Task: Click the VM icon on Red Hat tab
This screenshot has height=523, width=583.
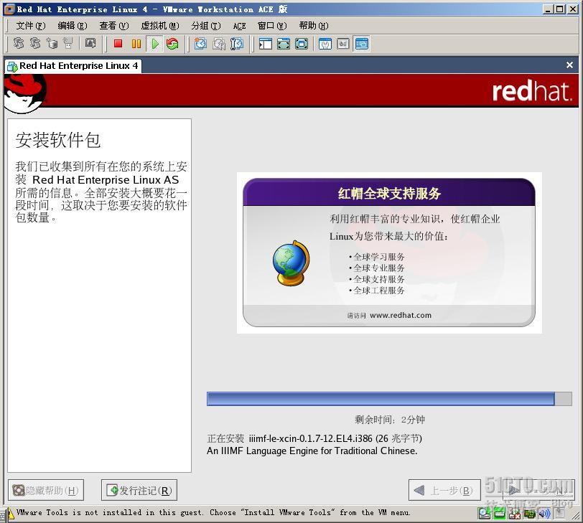Action: (12, 67)
